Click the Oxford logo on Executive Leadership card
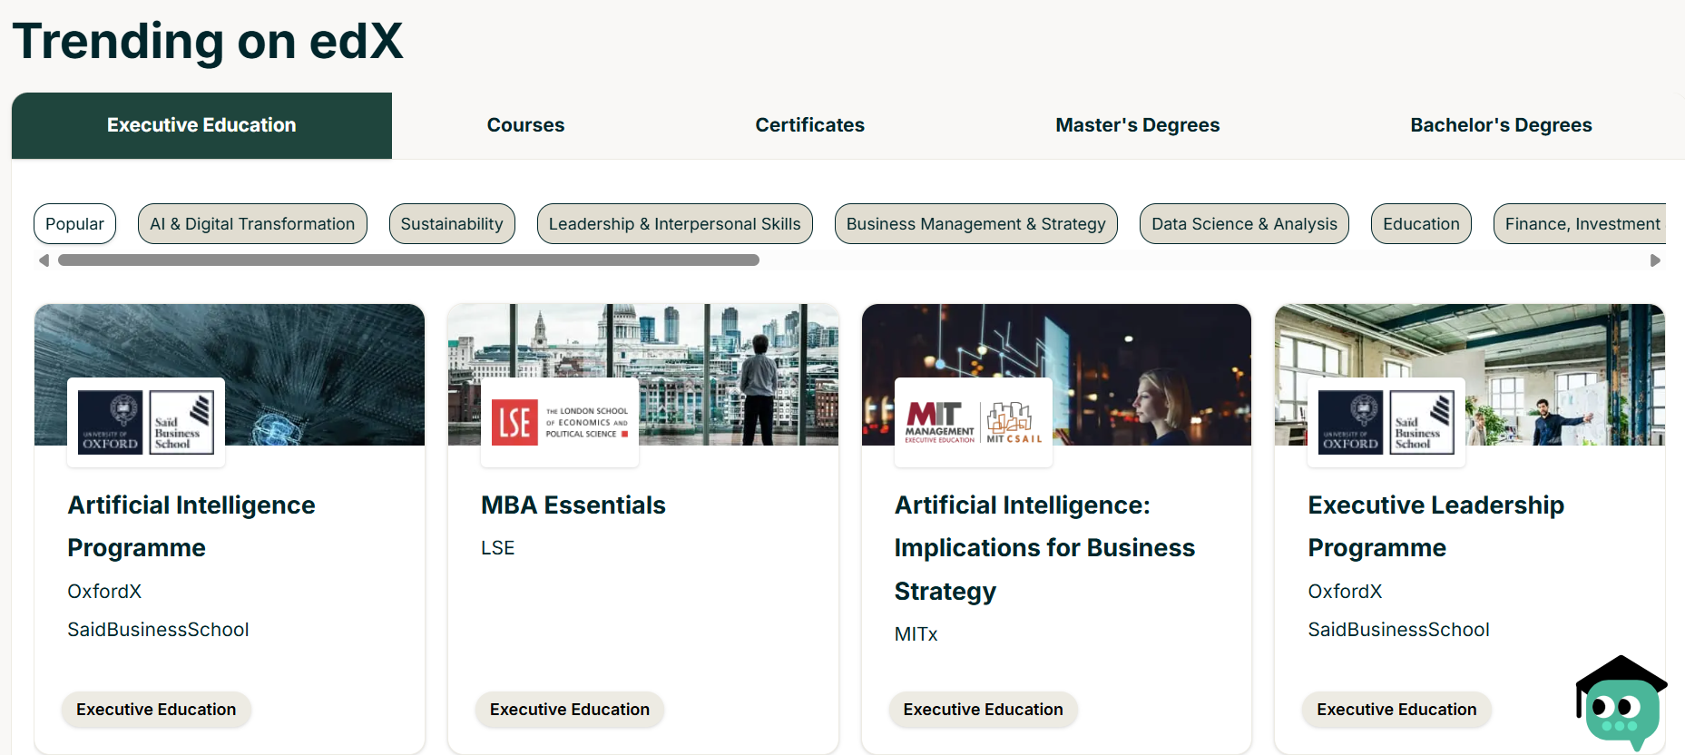The width and height of the screenshot is (1685, 755). click(x=1386, y=422)
